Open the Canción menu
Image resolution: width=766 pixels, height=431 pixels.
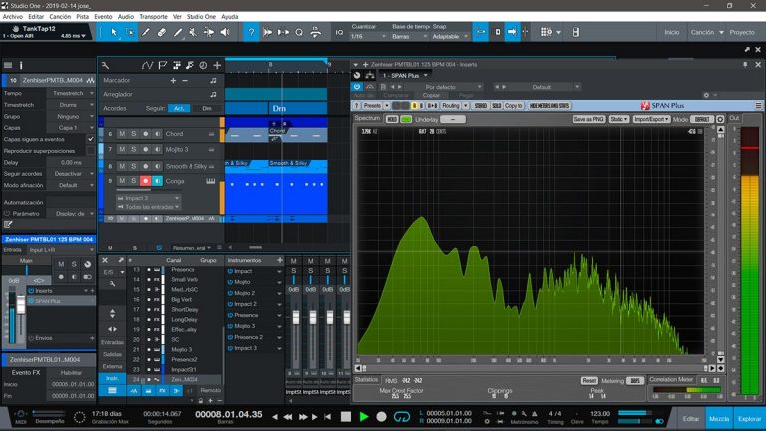point(60,17)
